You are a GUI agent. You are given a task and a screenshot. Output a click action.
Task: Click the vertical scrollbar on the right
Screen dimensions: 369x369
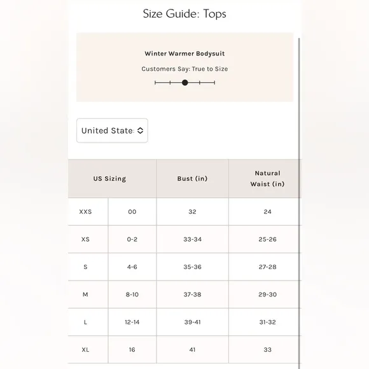300,202
